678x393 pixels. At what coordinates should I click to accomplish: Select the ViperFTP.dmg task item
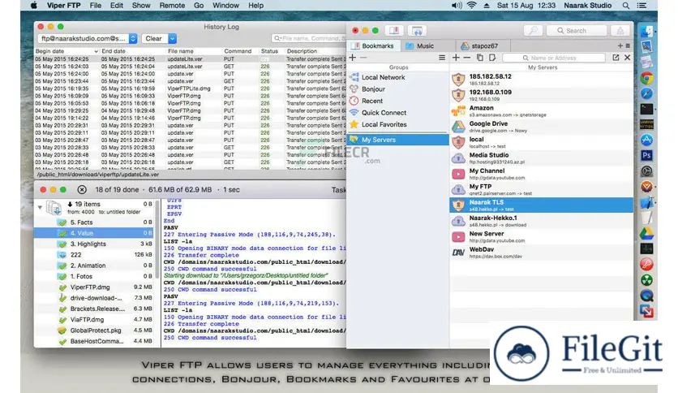[x=94, y=287]
